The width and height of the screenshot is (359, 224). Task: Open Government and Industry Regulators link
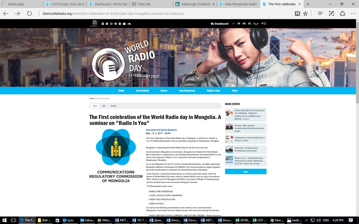[x=161, y=130]
